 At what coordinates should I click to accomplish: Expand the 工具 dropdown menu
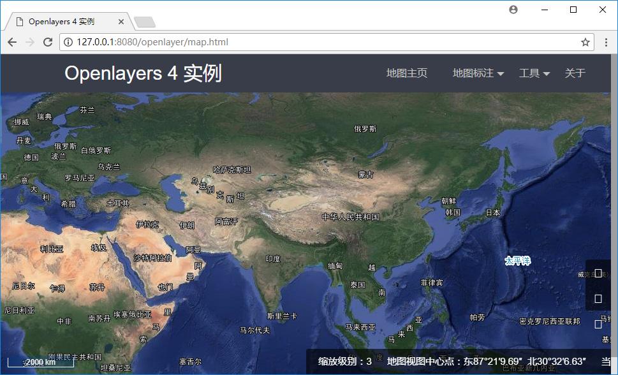534,73
